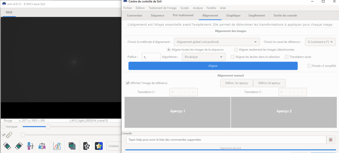The height and width of the screenshot is (153, 339).
Task: Click the Translation X value field
Action: [x=175, y=92]
